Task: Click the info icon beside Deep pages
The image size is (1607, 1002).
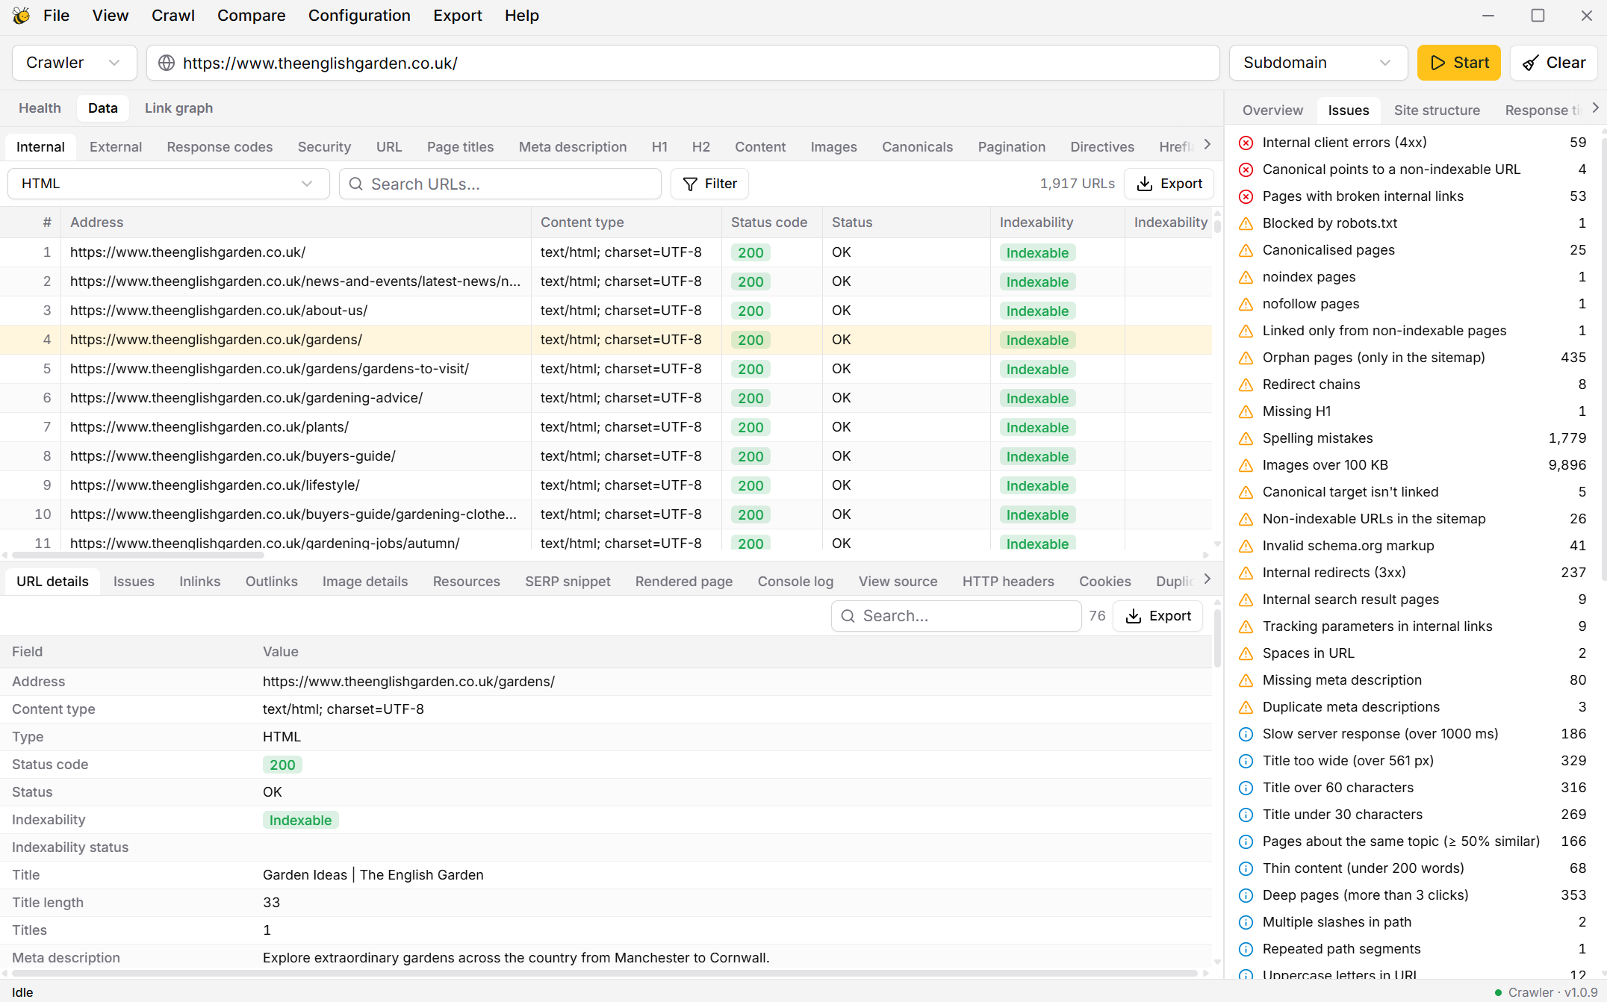Action: coord(1246,895)
